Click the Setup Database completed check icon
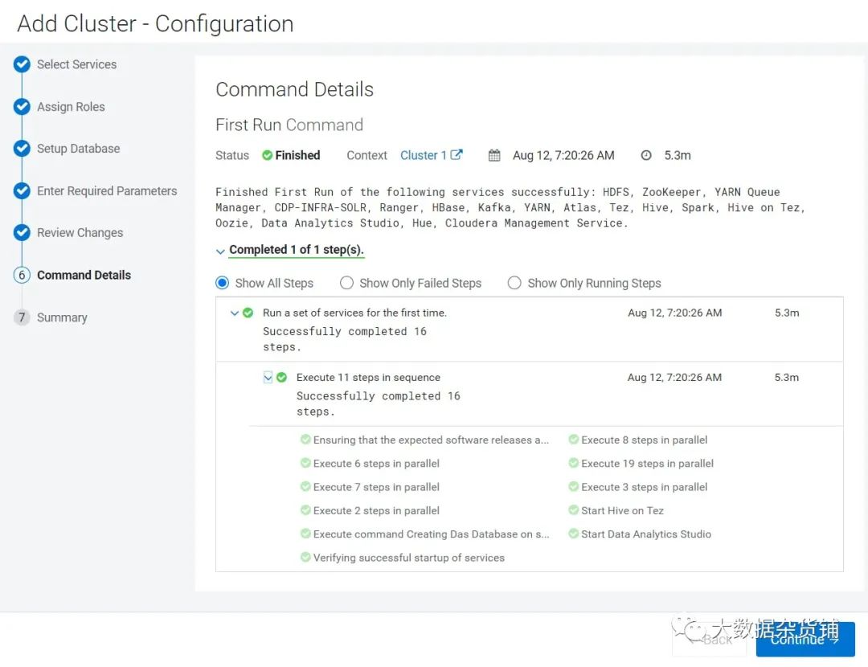 pyautogui.click(x=22, y=149)
